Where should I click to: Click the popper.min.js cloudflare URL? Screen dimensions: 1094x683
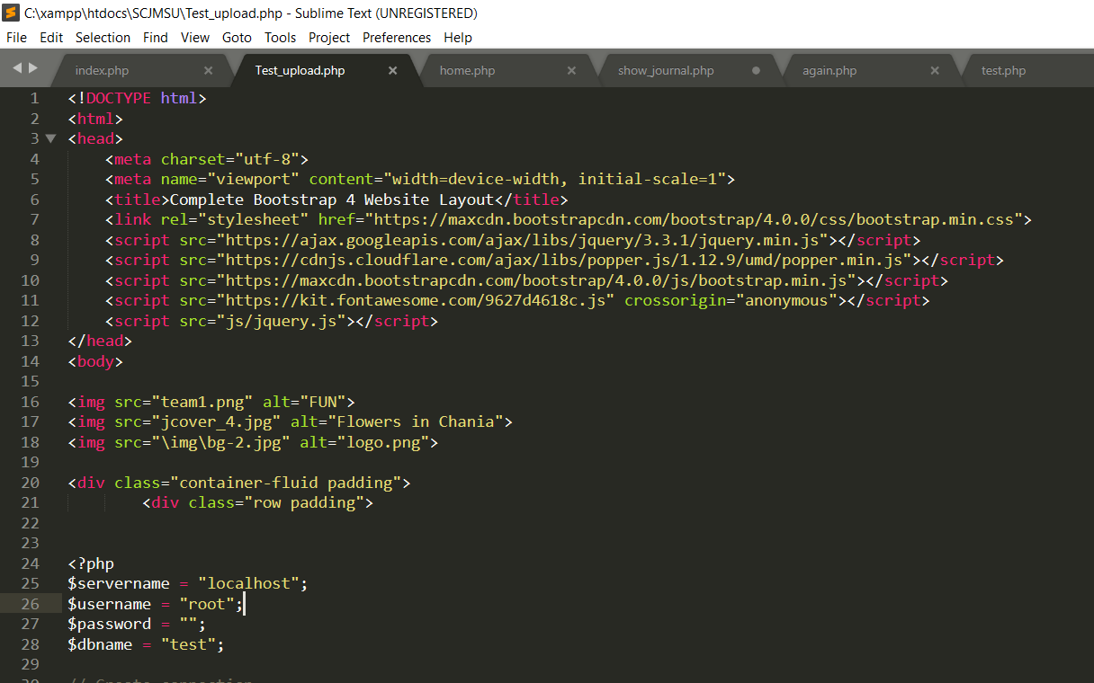pos(564,261)
